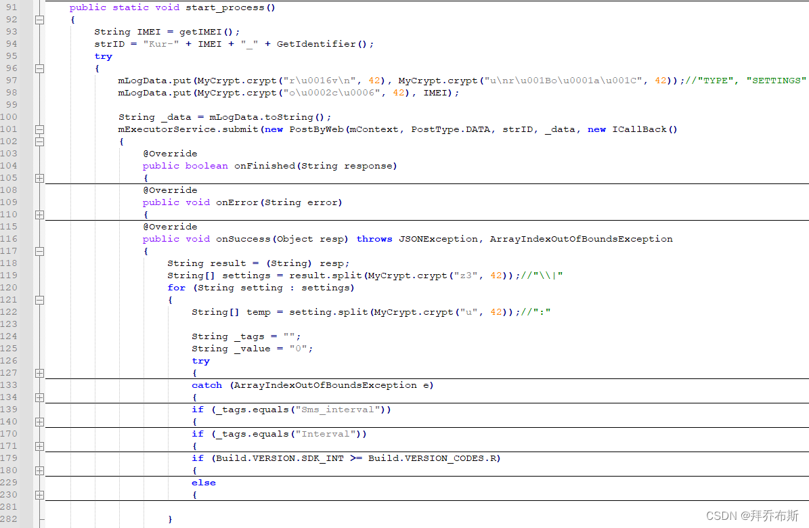Viewport: 809px width, 528px height.
Task: Click mExecutorService.submit on line 101
Action: pyautogui.click(x=188, y=129)
